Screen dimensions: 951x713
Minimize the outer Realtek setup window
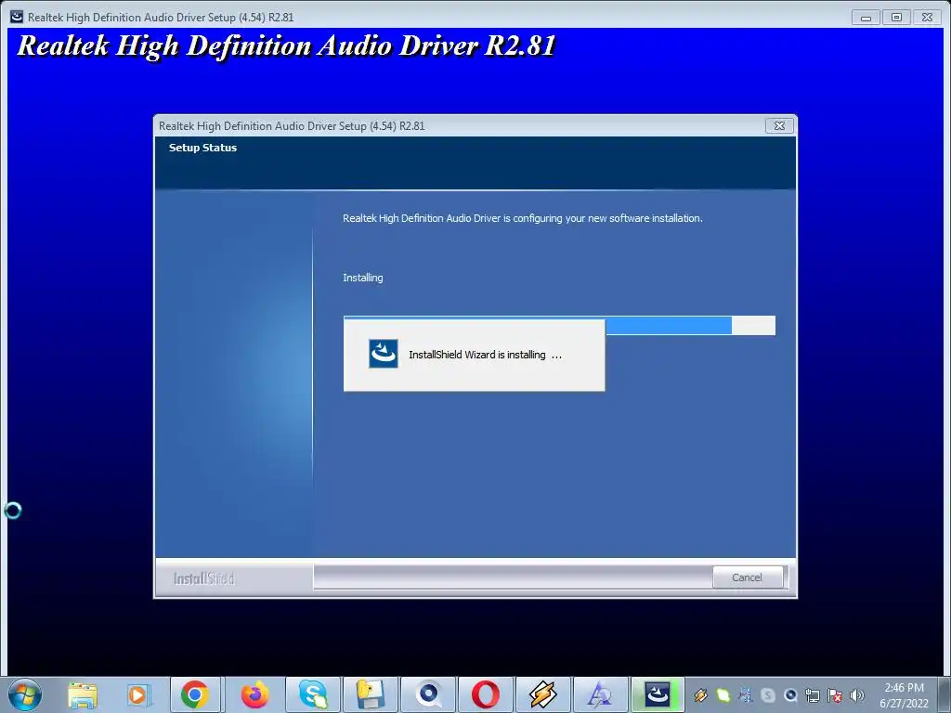866,17
